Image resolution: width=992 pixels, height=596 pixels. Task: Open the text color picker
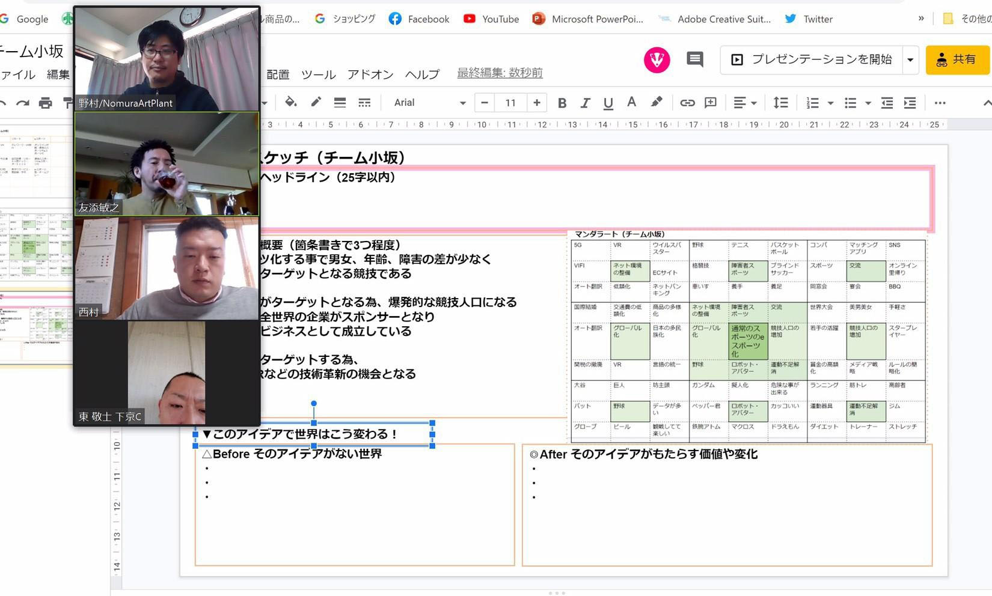631,103
